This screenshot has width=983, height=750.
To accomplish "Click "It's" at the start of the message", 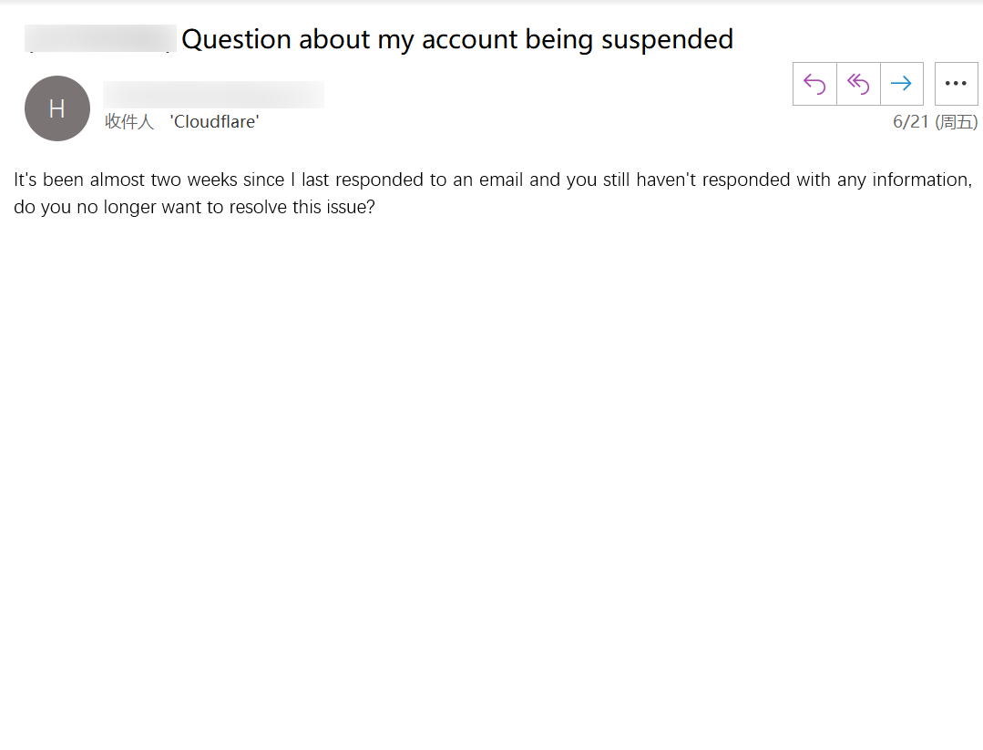I will 26,180.
